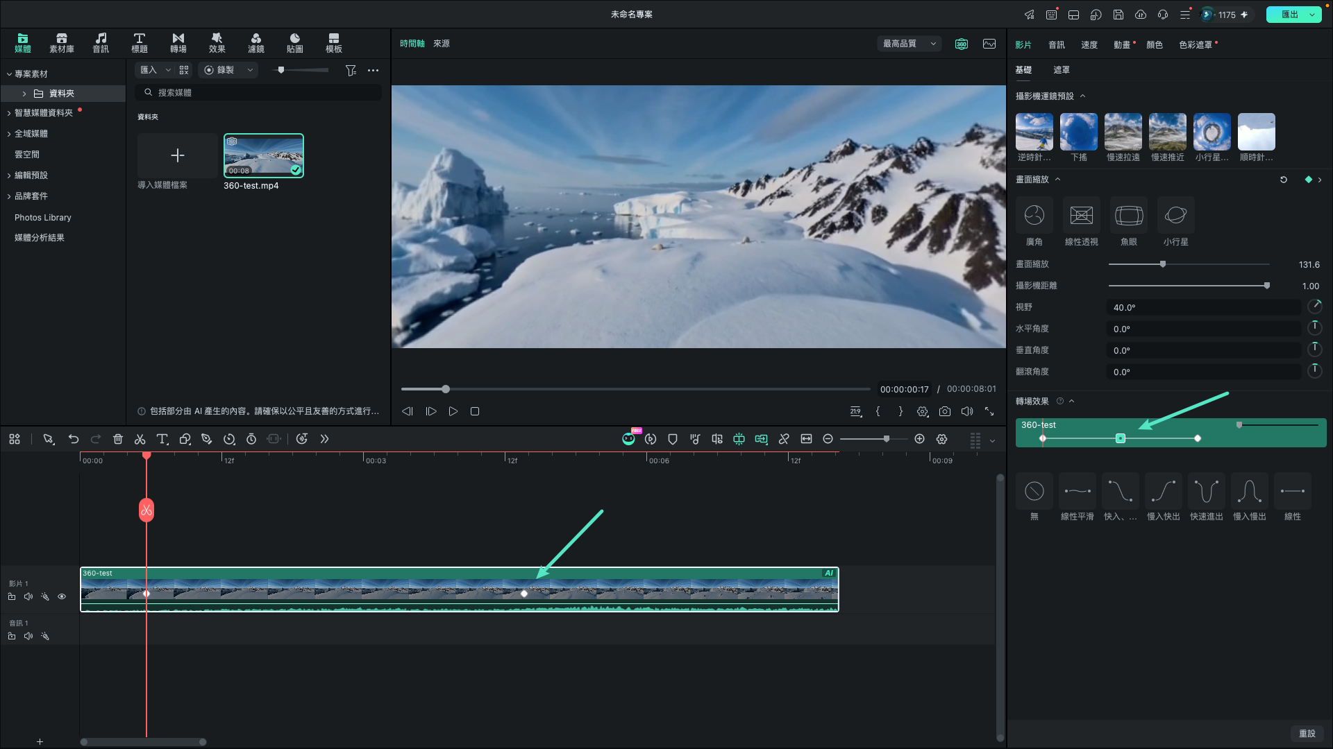Select the Text tool in timeline toolbar
The height and width of the screenshot is (749, 1333).
162,439
